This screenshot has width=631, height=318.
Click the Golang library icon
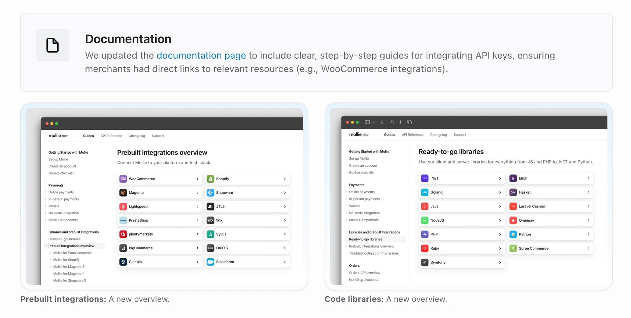click(425, 192)
